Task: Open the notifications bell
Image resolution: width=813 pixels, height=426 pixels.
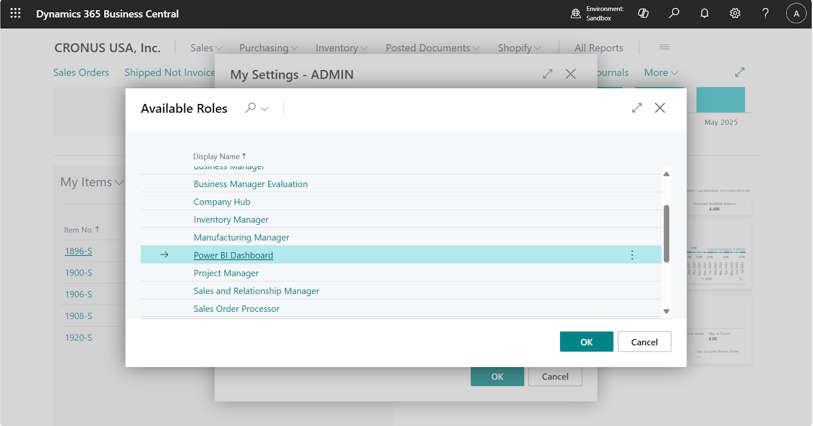Action: tap(704, 13)
